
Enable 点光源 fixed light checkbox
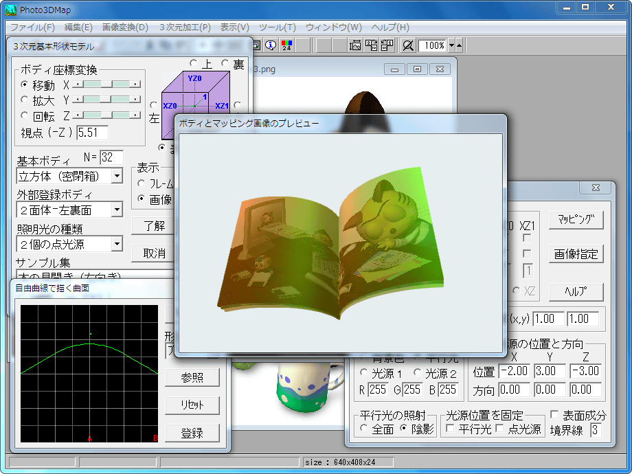(x=500, y=429)
